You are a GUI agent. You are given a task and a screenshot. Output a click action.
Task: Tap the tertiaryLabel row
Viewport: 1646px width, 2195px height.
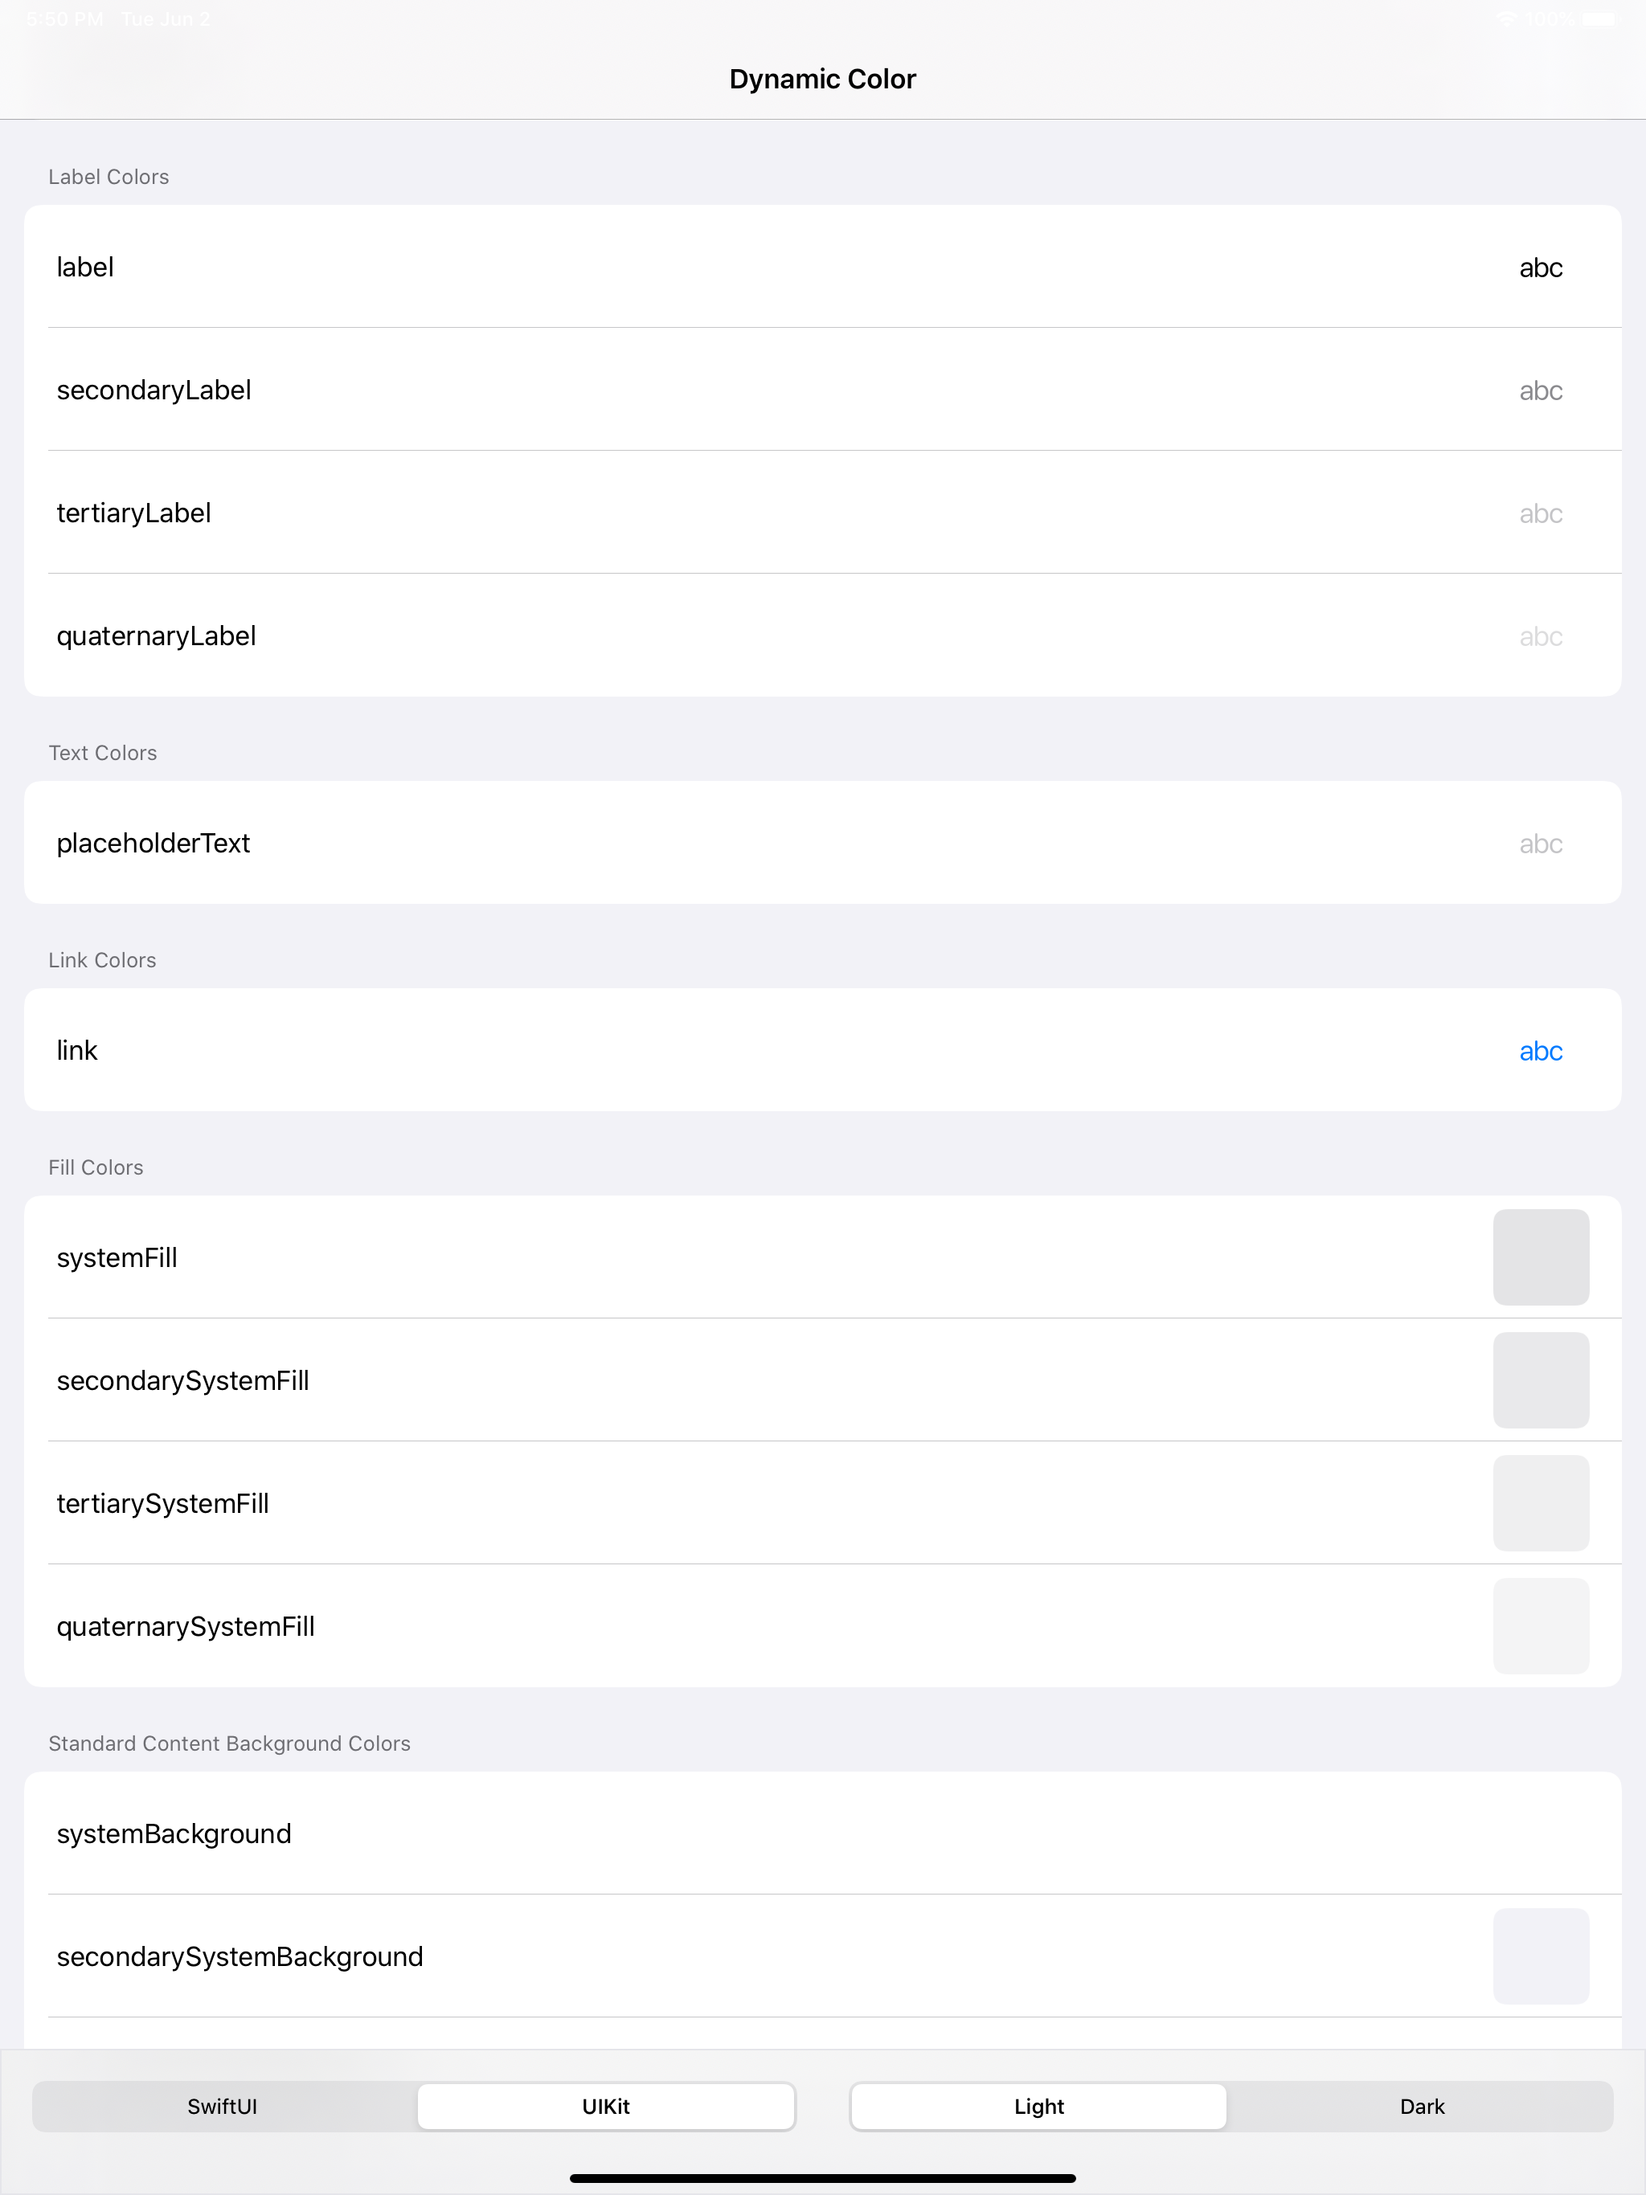pos(822,512)
